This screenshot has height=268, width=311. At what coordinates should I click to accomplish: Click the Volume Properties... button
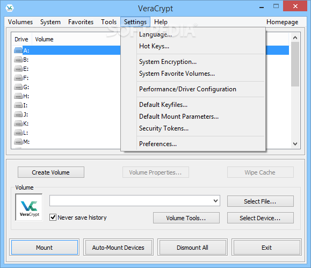point(156,172)
